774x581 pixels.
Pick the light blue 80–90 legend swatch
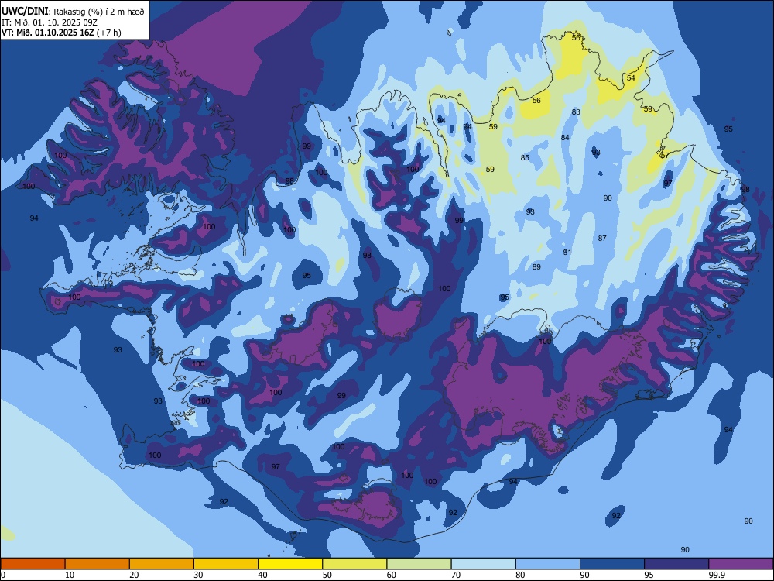click(548, 564)
